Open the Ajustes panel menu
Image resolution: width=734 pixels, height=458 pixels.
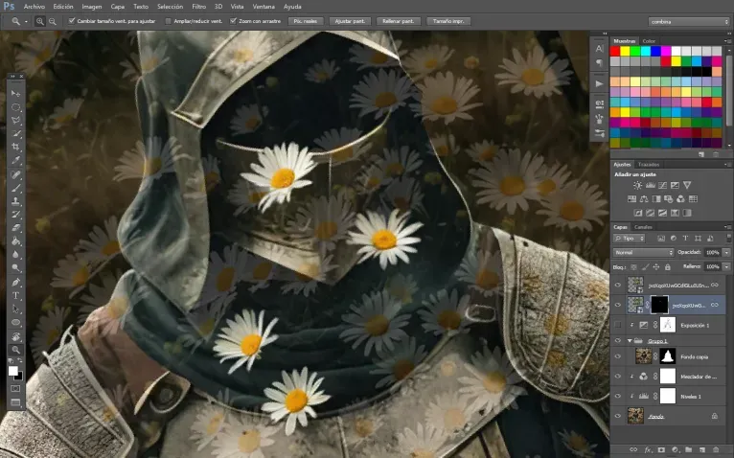(727, 165)
